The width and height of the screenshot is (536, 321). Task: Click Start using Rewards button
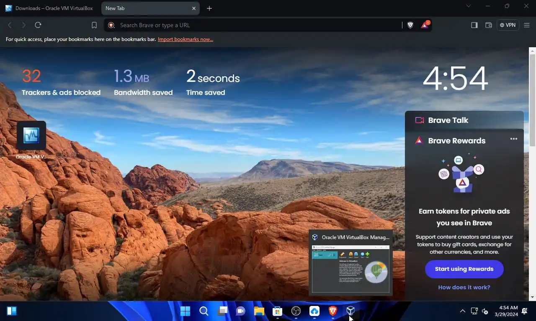coord(464,269)
